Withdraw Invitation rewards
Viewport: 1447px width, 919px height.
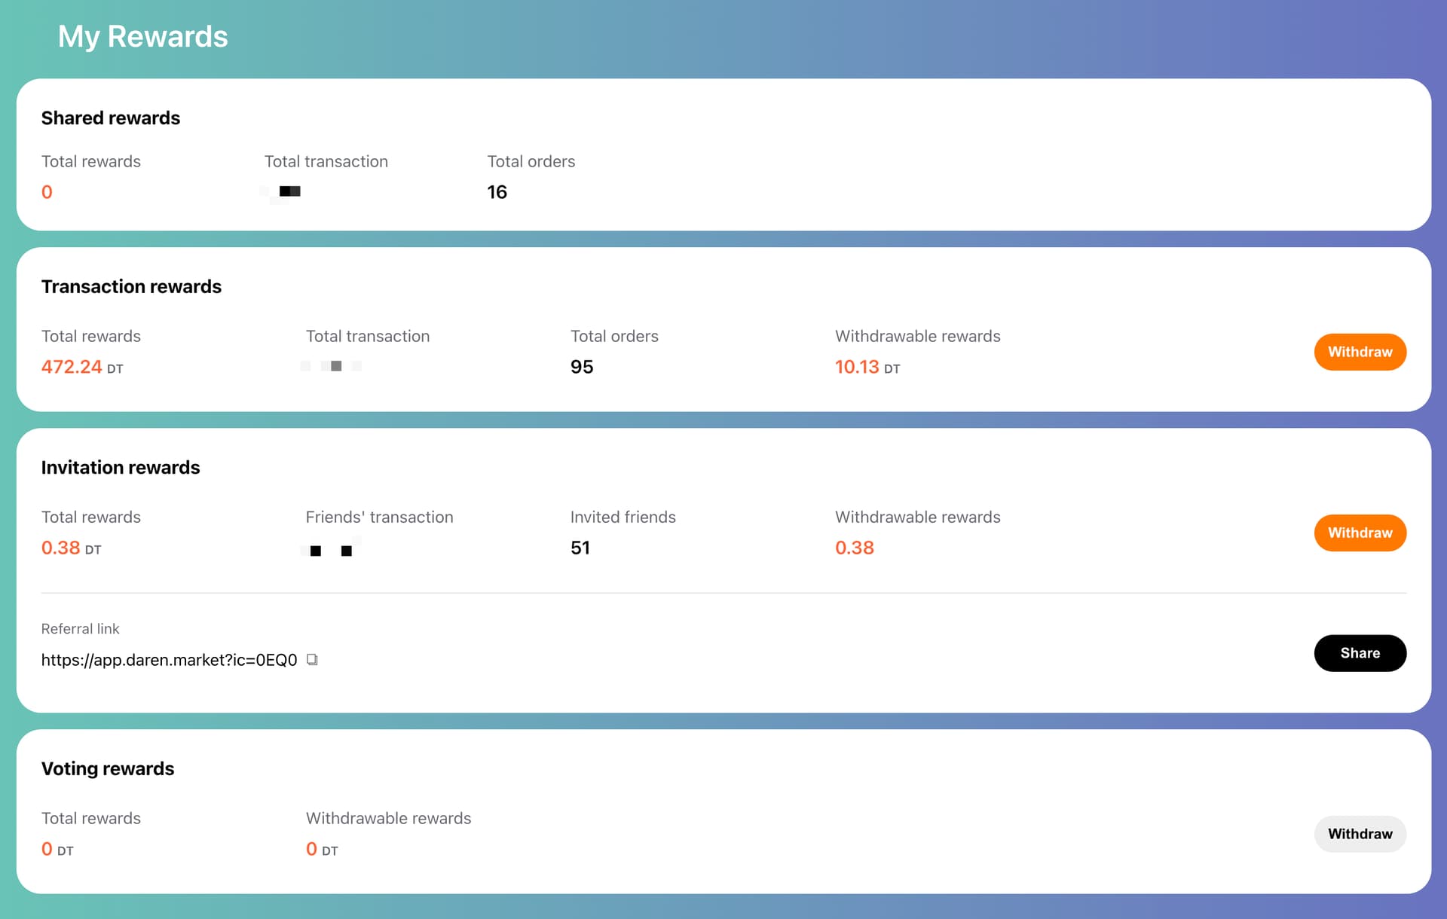[1360, 533]
